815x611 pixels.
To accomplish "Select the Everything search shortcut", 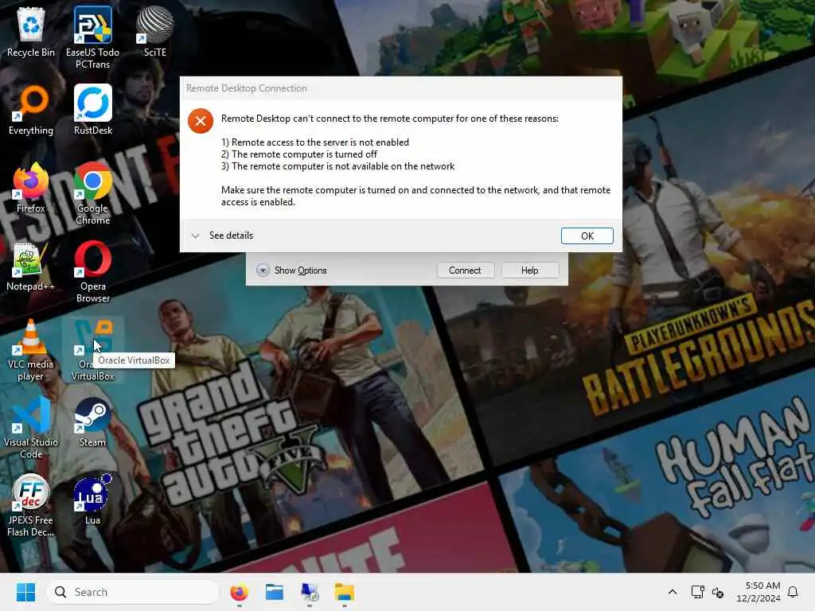I will pos(31,110).
